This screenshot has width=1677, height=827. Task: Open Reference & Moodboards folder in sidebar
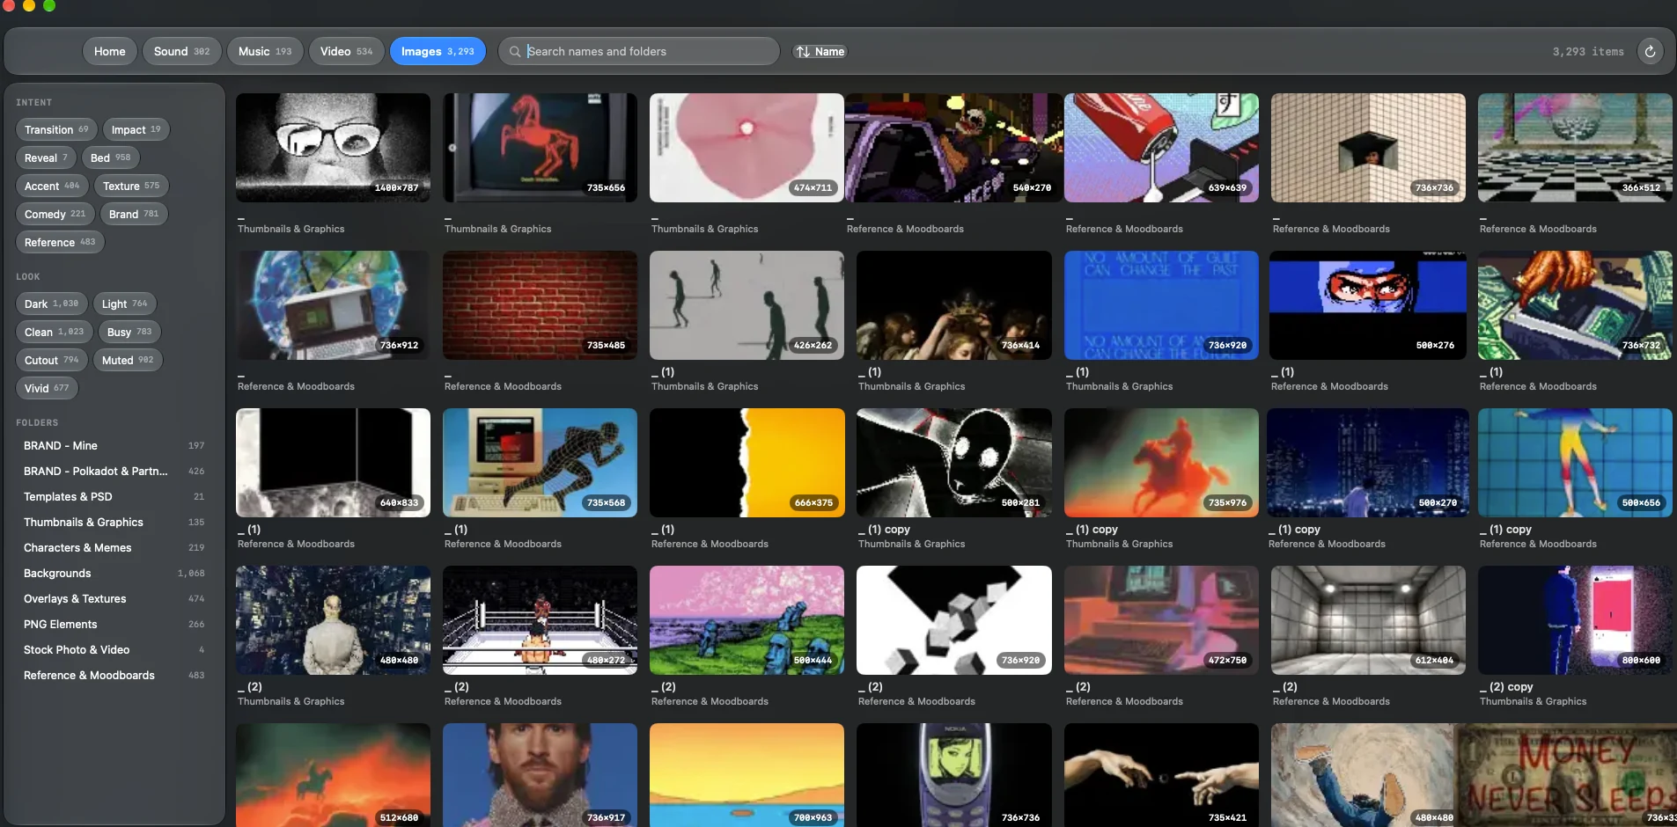(x=114, y=676)
